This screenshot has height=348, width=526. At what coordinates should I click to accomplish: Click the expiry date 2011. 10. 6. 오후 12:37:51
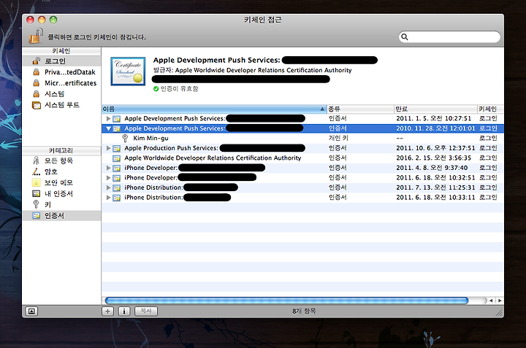click(435, 148)
